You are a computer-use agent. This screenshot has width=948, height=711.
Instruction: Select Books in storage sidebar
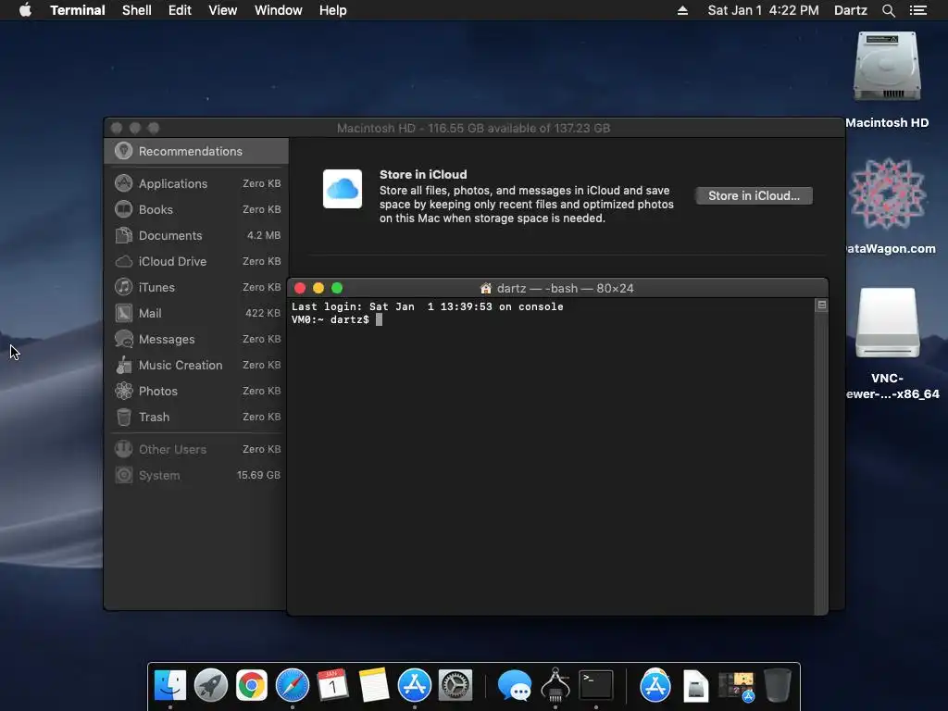(196, 209)
